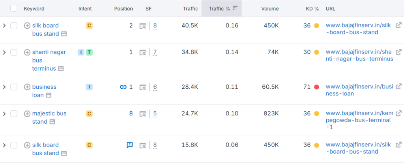Image resolution: width=404 pixels, height=163 pixels.
Task: Sort by the Traffic column header
Action: pos(191,9)
